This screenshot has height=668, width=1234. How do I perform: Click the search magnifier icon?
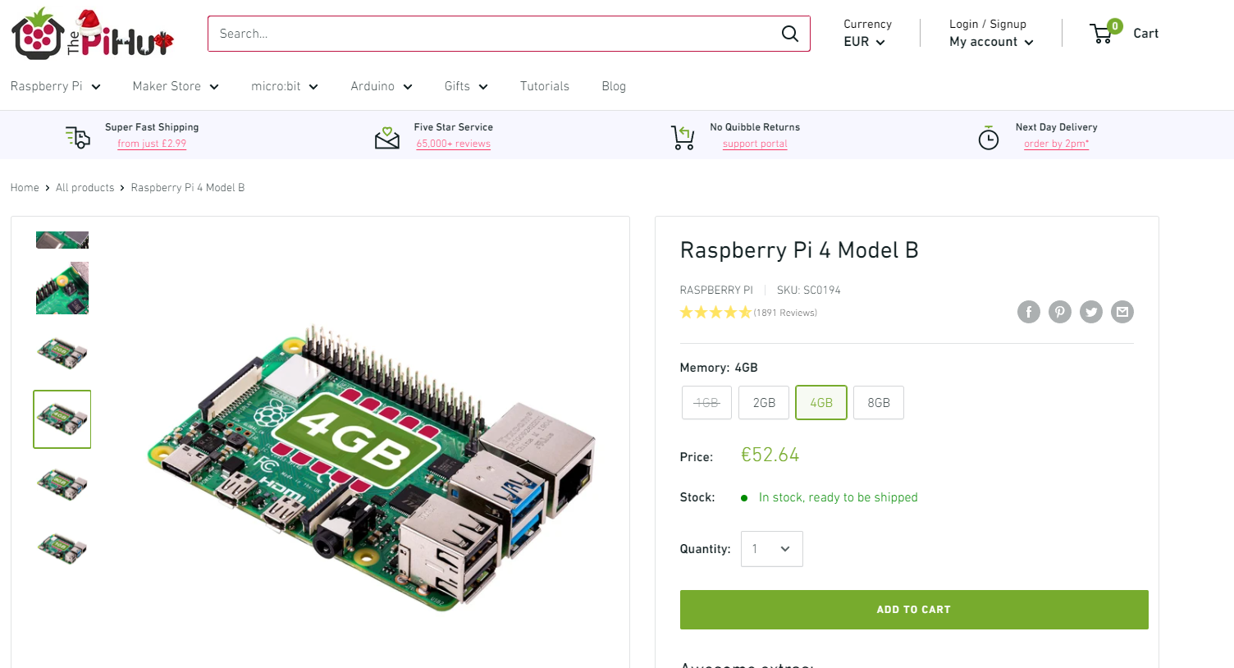pyautogui.click(x=789, y=34)
